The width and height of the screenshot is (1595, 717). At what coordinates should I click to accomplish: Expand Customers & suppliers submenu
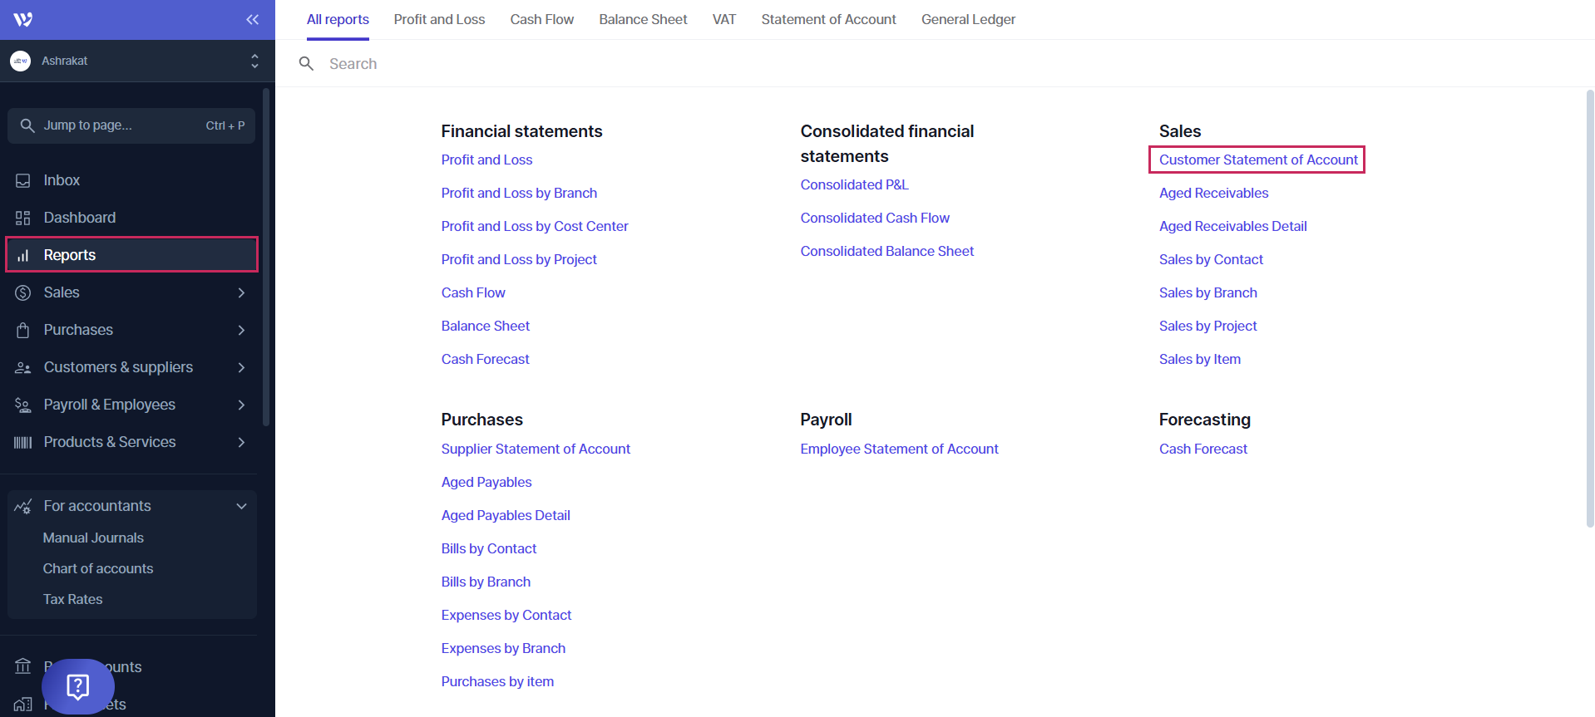tap(240, 367)
